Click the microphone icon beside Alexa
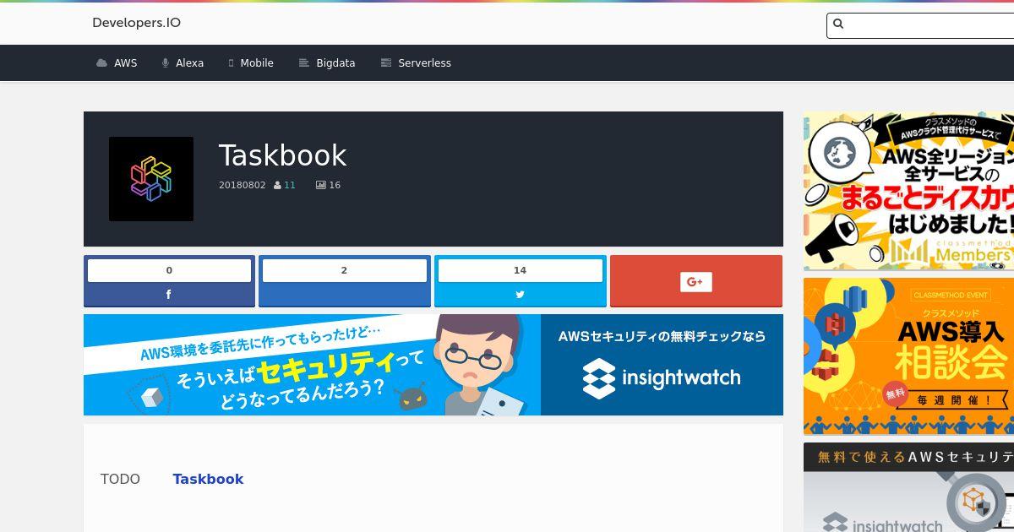1014x532 pixels. tap(166, 63)
